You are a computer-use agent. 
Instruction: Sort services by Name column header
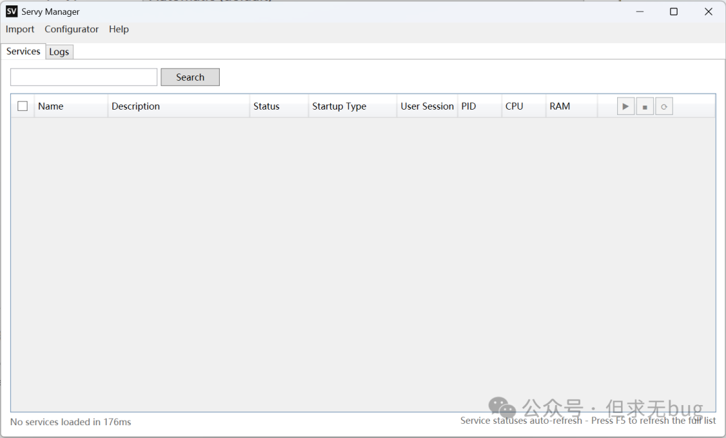(x=51, y=106)
